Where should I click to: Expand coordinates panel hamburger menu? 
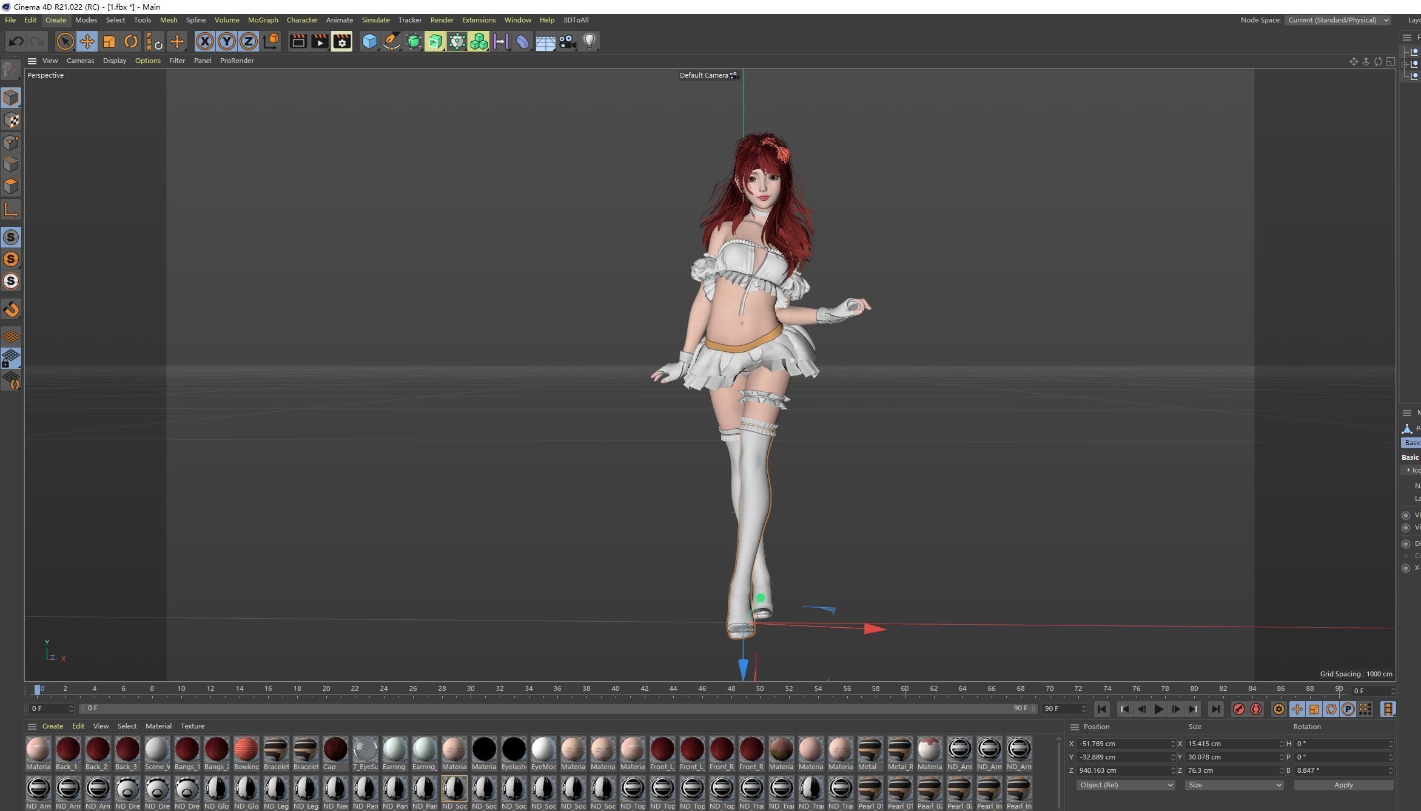(x=1075, y=727)
